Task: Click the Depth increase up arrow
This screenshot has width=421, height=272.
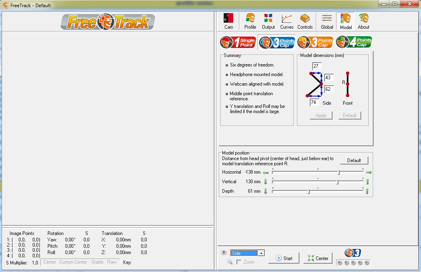Action: 367,191
